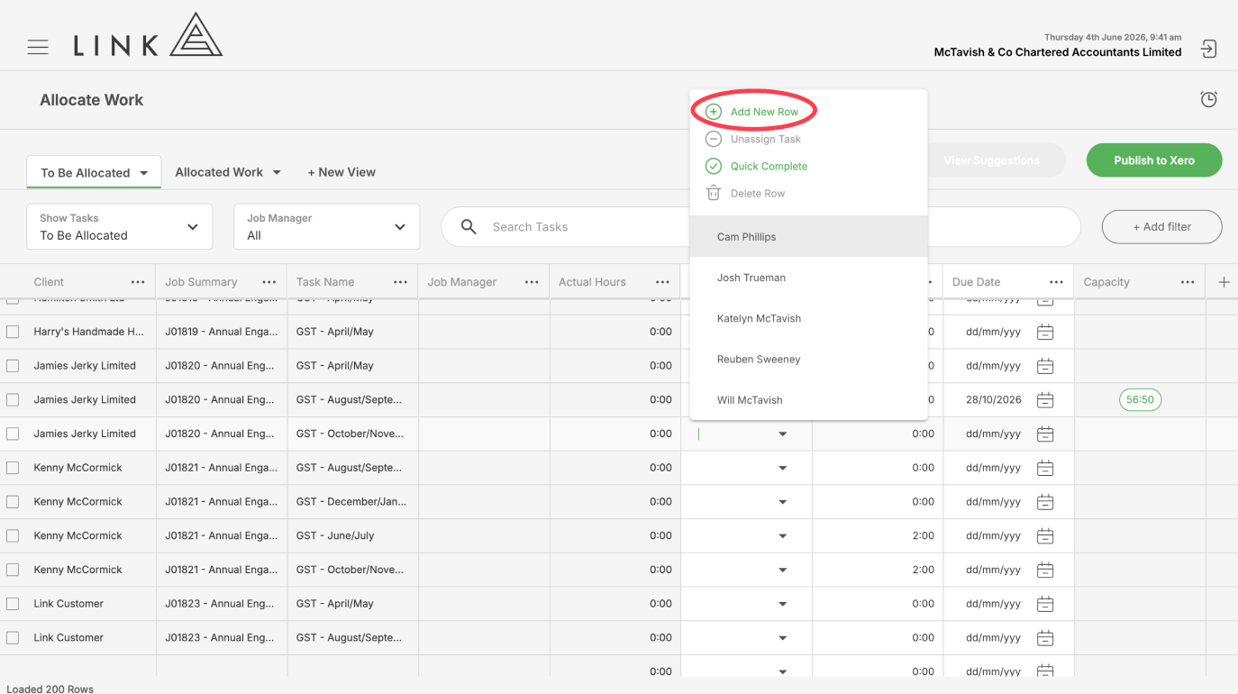
Task: Assign task to Cam Phillips
Action: point(808,237)
